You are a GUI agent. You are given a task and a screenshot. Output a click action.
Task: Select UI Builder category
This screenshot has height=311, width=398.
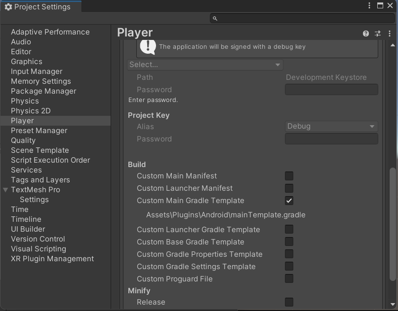click(x=28, y=229)
